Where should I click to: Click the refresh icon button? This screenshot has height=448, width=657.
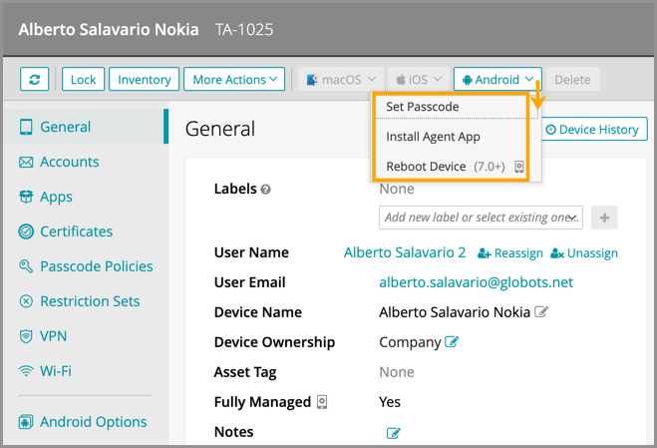pos(35,80)
